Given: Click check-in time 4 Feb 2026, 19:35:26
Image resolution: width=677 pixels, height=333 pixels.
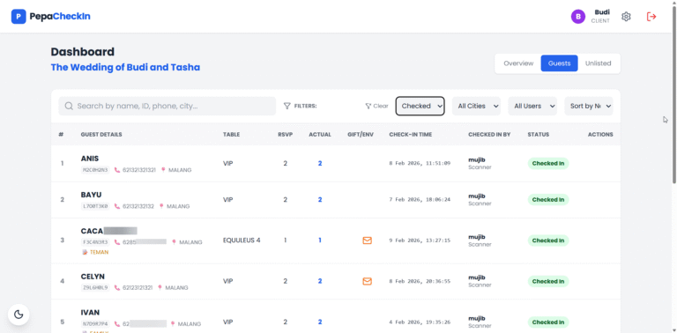Looking at the screenshot, I should tap(420, 322).
